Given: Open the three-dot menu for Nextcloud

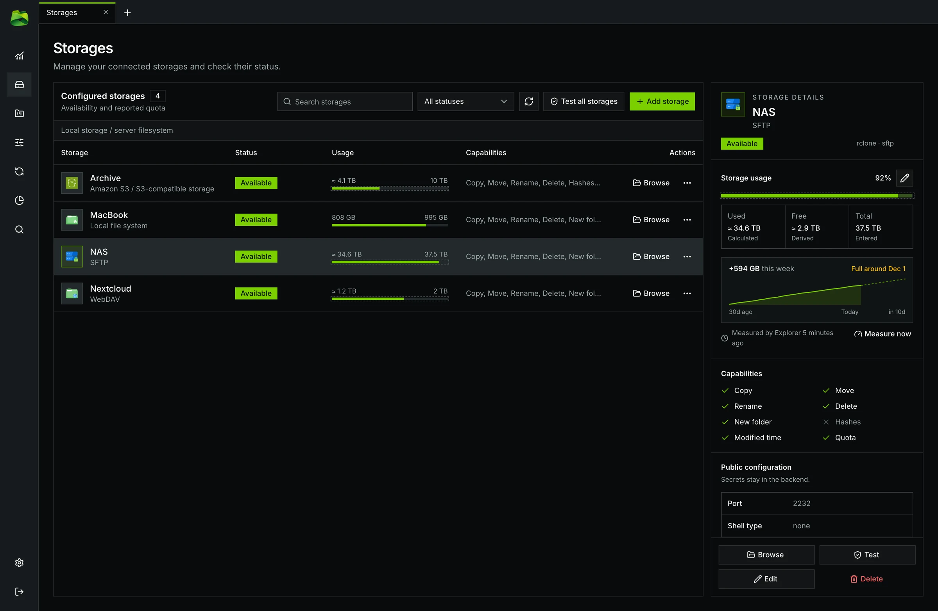Looking at the screenshot, I should click(687, 293).
